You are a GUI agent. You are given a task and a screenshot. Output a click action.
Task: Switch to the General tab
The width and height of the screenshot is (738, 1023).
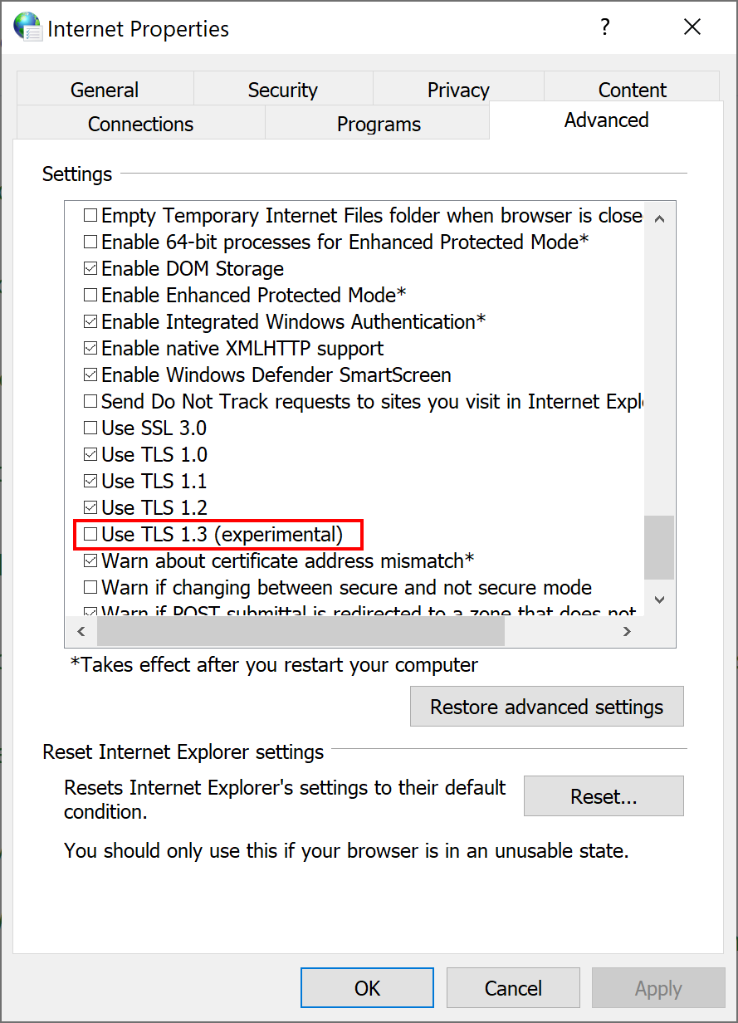(x=104, y=89)
